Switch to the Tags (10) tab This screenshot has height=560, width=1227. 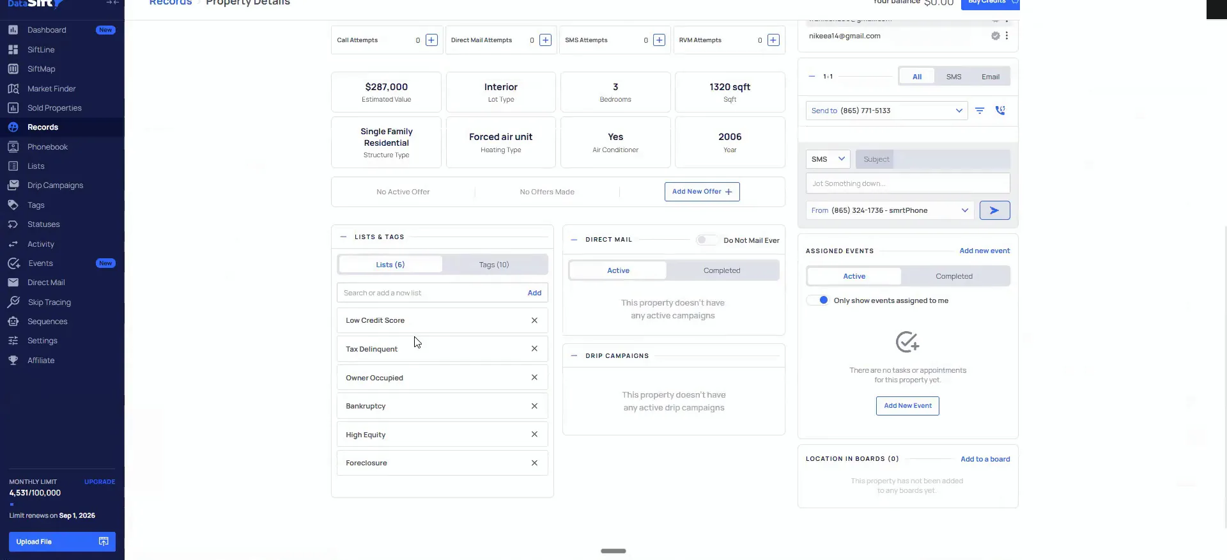click(x=494, y=265)
